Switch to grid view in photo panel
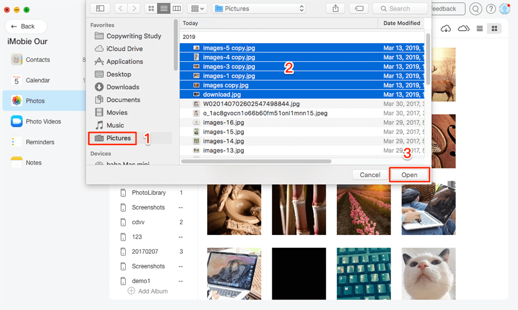Screen dimensions: 518x310 coord(495,29)
